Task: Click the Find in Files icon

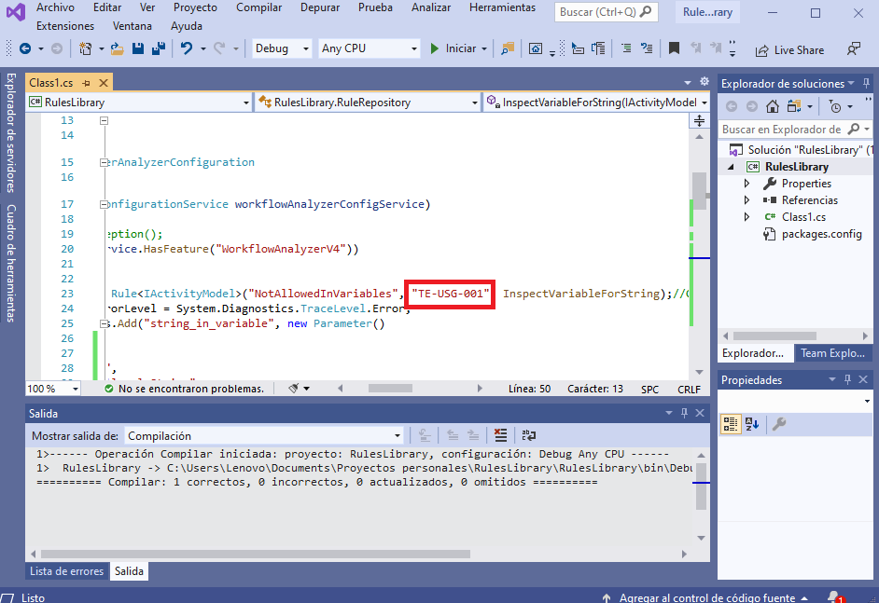Action: pos(508,48)
